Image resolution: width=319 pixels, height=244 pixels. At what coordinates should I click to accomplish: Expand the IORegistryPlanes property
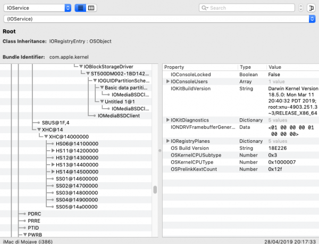[x=168, y=141]
